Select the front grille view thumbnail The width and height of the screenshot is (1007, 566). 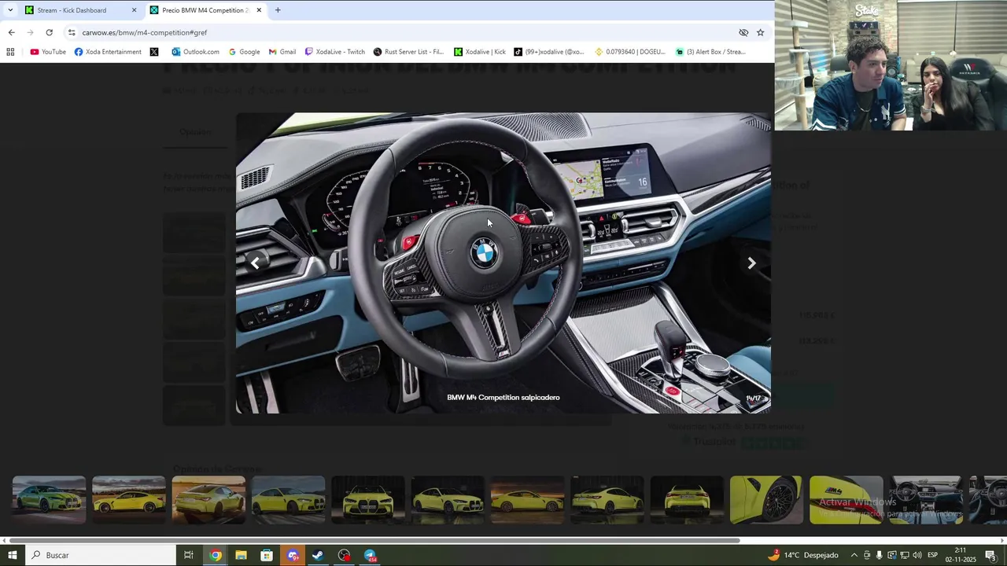(367, 499)
